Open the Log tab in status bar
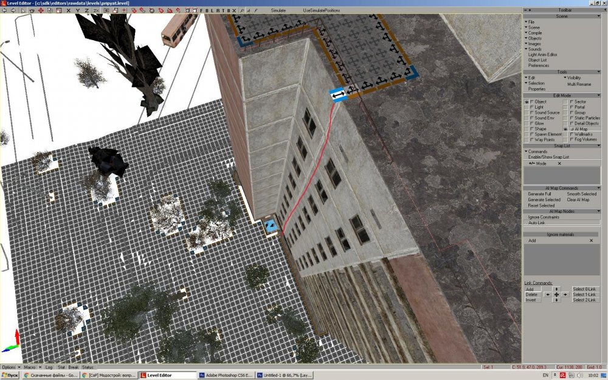The height and width of the screenshot is (380, 608). pyautogui.click(x=49, y=367)
